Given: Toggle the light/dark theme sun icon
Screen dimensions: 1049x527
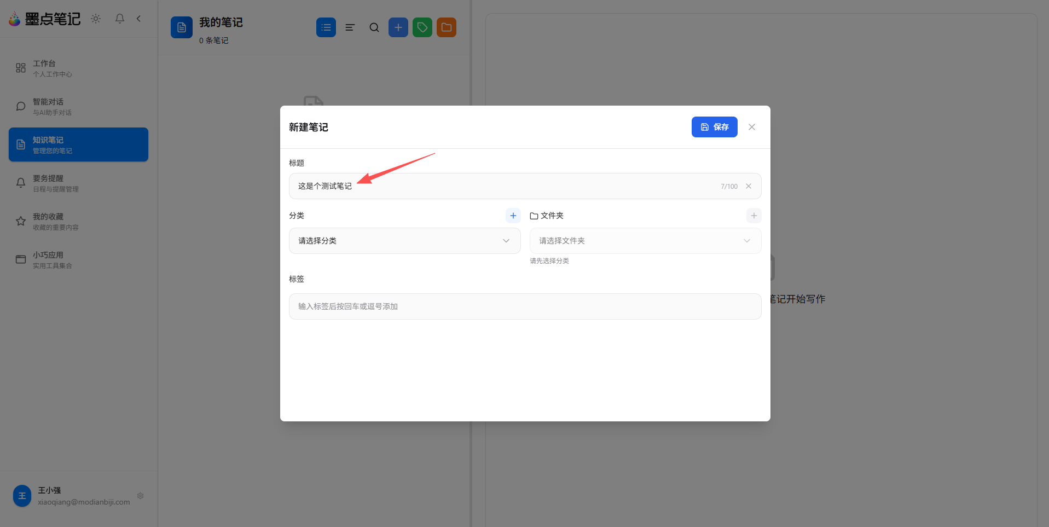Looking at the screenshot, I should pyautogui.click(x=95, y=18).
